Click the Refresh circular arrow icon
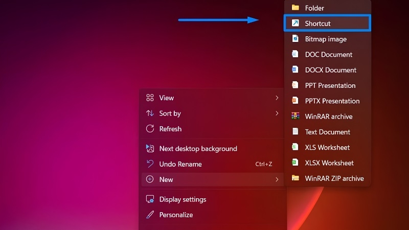The width and height of the screenshot is (409, 230). (150, 129)
